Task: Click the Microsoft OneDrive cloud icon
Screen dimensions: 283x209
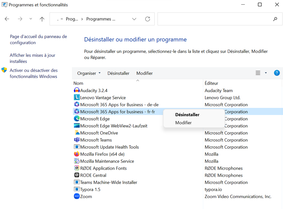Action: (77, 132)
